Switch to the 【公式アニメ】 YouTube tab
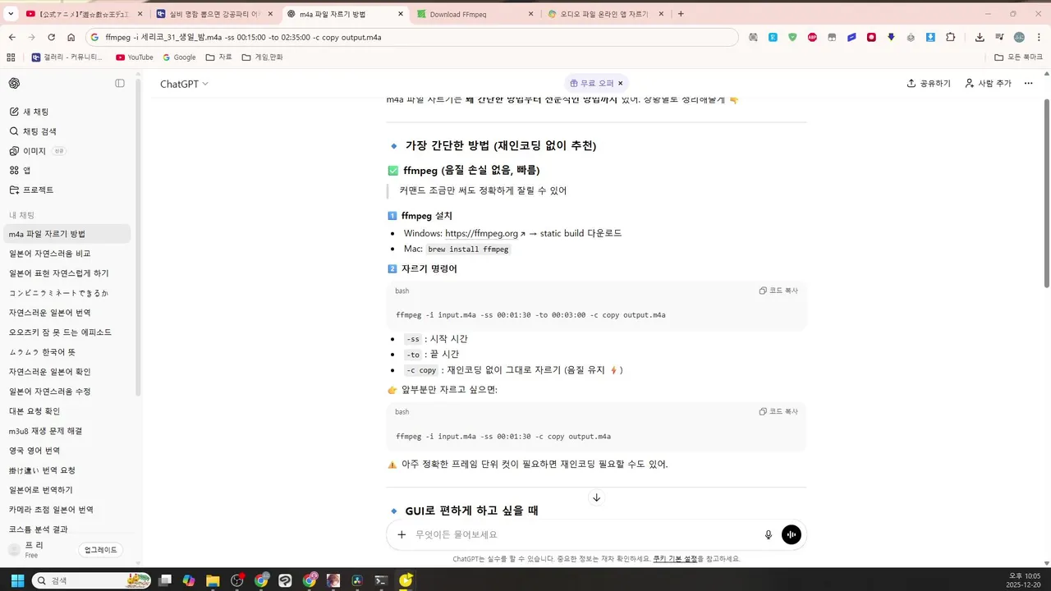 83,14
